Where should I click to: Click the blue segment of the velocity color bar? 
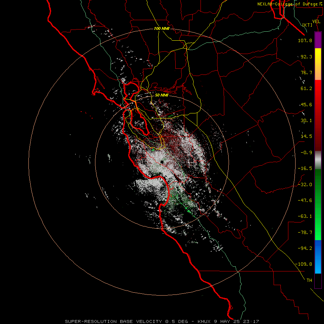point(318,257)
